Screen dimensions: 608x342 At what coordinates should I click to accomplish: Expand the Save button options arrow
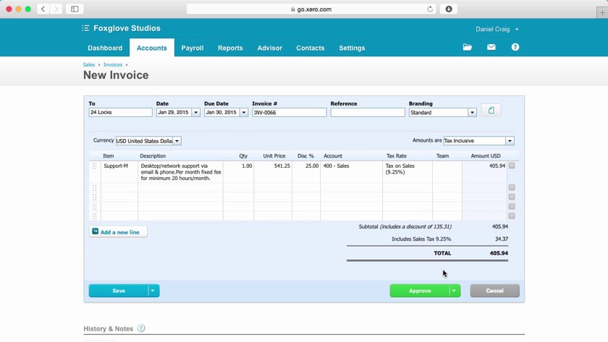click(x=153, y=291)
